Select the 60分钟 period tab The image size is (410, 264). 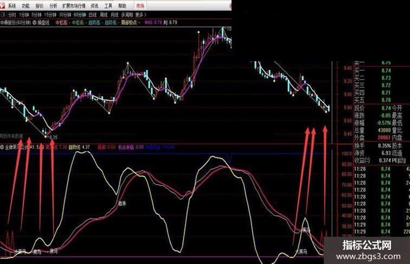pos(80,15)
